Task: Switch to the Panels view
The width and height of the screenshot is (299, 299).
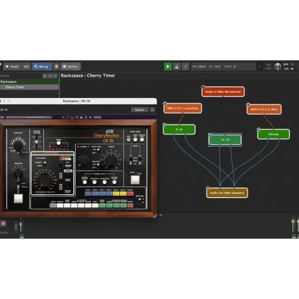Action: [x=12, y=67]
